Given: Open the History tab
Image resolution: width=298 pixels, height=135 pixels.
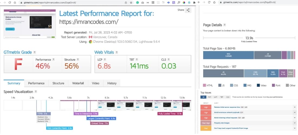Looking at the screenshot, I should click(x=112, y=83).
